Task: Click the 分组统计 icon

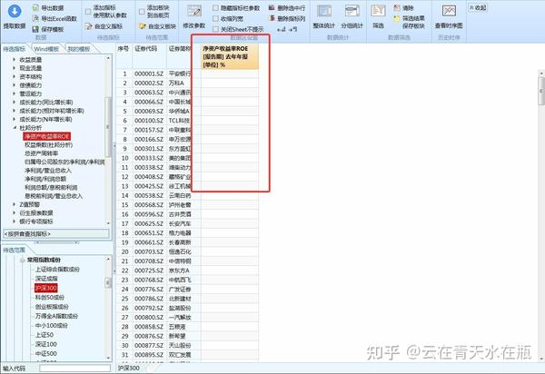Action: point(352,11)
